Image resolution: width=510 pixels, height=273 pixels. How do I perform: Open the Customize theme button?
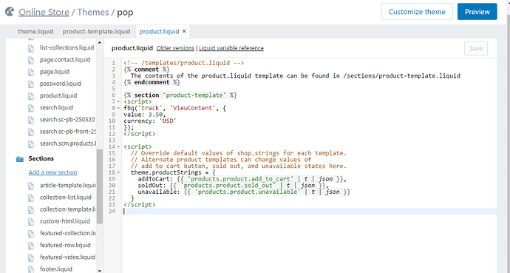[x=417, y=12]
